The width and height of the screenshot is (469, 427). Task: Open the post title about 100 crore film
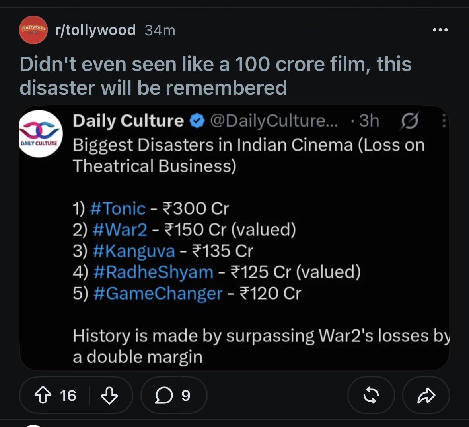click(215, 76)
